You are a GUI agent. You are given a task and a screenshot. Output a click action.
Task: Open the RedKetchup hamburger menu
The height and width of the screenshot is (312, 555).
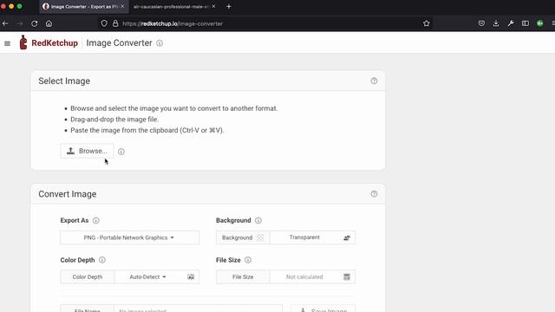click(x=7, y=43)
